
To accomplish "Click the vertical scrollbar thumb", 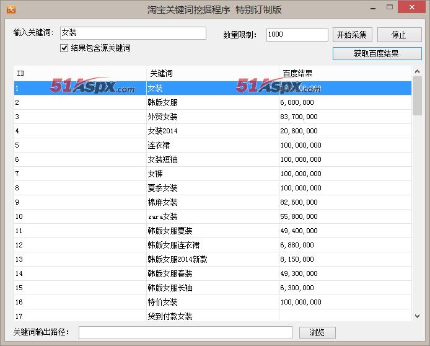I will 418,96.
